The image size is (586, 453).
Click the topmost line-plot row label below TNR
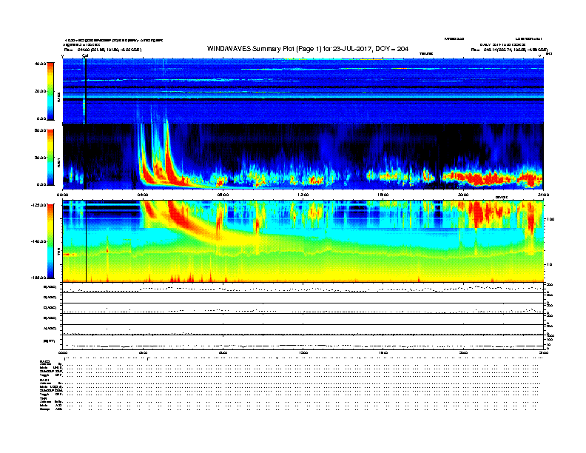(50, 287)
